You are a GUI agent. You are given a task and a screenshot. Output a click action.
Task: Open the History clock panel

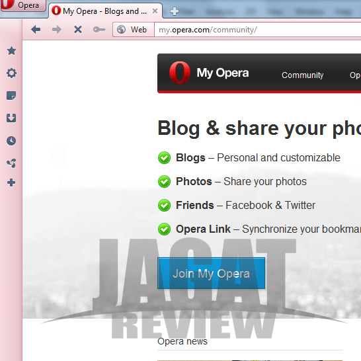click(x=11, y=141)
